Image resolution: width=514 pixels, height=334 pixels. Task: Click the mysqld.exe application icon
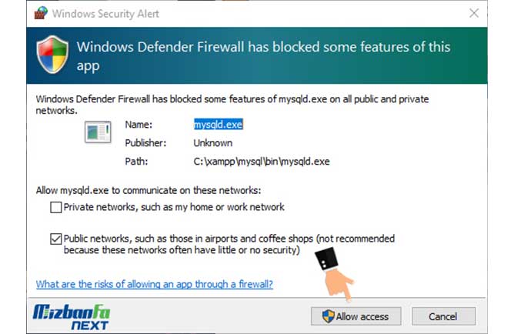pyautogui.click(x=98, y=132)
